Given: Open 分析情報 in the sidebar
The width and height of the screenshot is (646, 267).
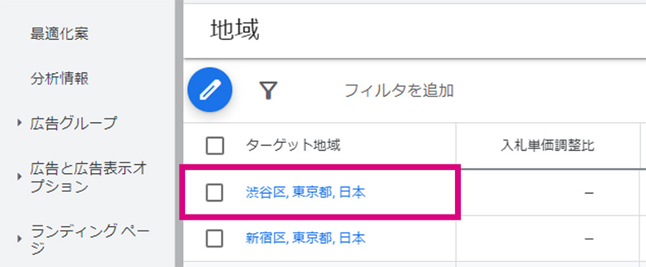Looking at the screenshot, I should [60, 79].
